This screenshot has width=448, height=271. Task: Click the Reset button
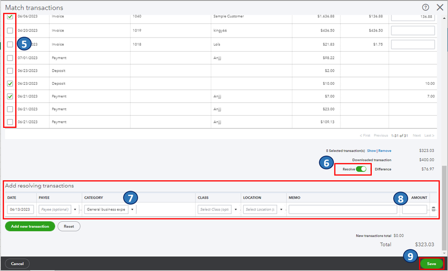point(69,226)
